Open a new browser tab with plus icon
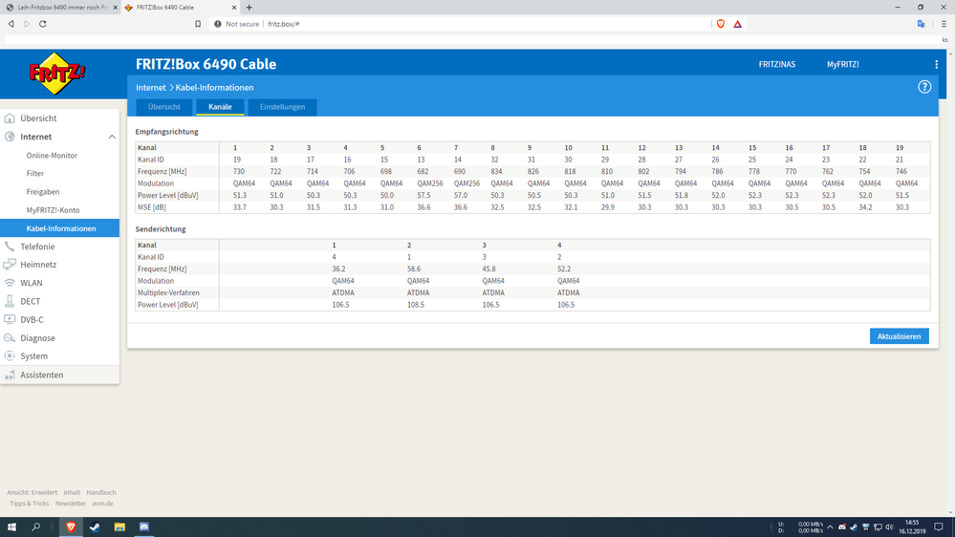 pos(250,8)
